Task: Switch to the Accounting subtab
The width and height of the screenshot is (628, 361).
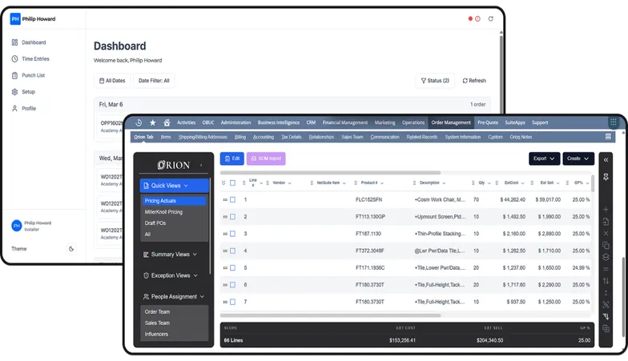Action: pos(263,137)
